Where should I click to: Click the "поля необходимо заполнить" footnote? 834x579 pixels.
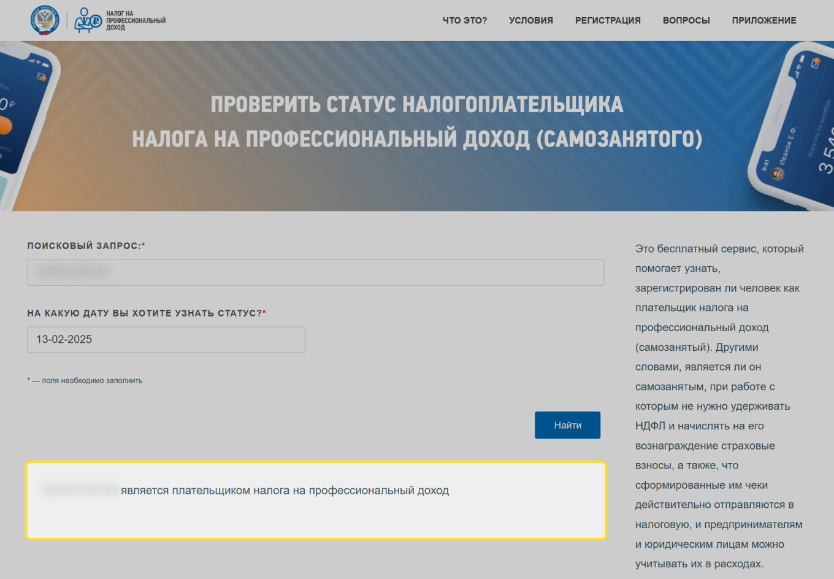[85, 380]
